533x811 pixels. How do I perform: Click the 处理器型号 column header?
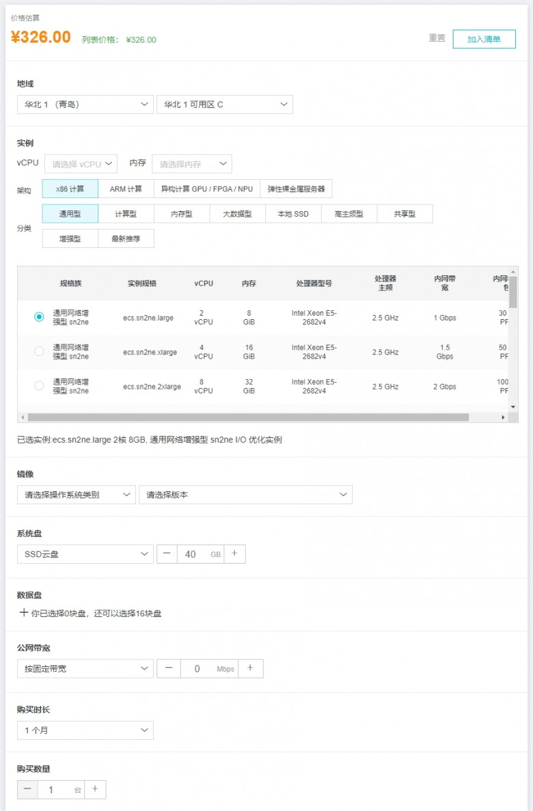314,284
